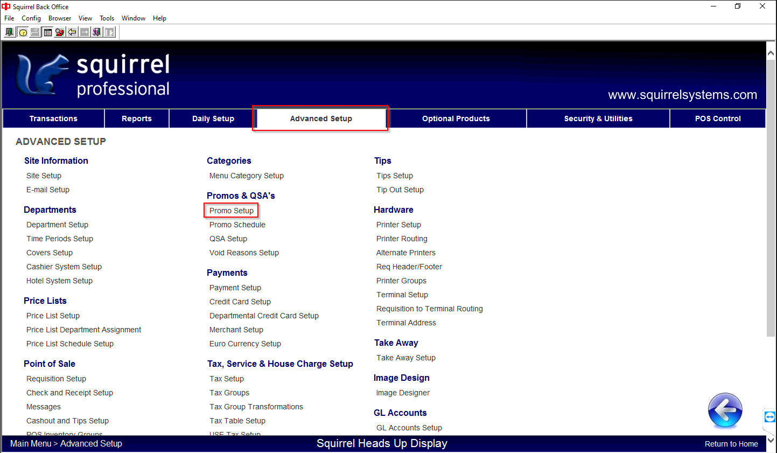
Task: Open the Config menu
Action: [31, 18]
